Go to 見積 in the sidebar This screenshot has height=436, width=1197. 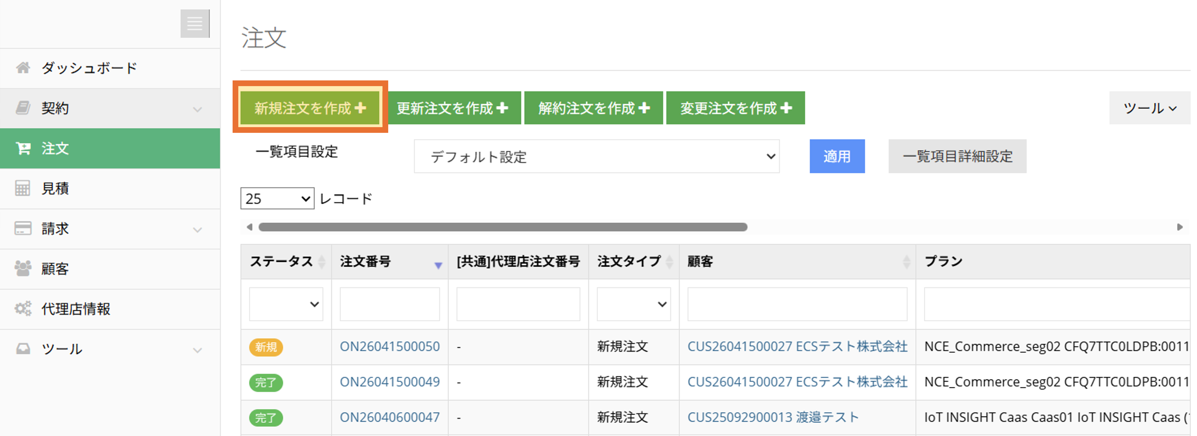click(110, 188)
